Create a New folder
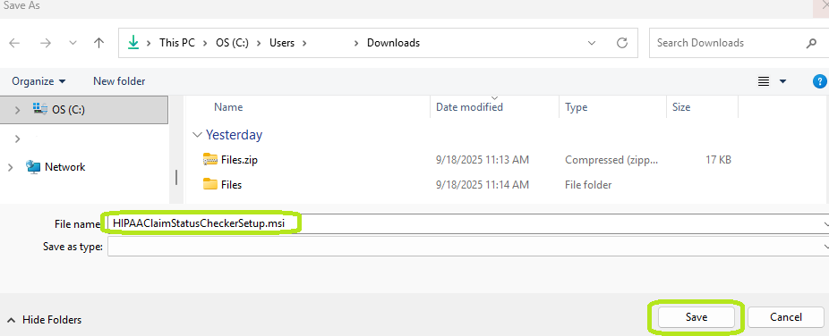The height and width of the screenshot is (336, 829). [119, 81]
